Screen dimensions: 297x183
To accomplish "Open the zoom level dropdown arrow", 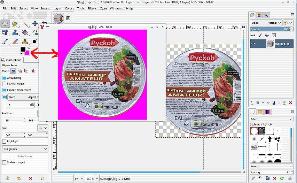I will 97,178.
